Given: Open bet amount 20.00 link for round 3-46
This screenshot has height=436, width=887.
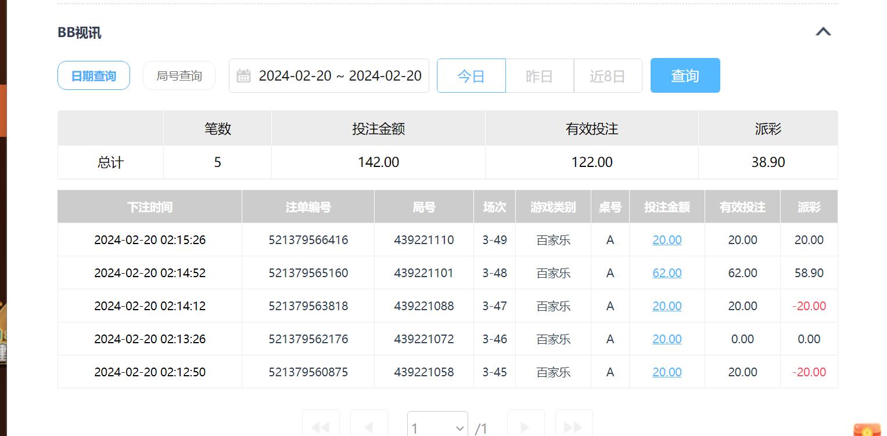Looking at the screenshot, I should 667,339.
